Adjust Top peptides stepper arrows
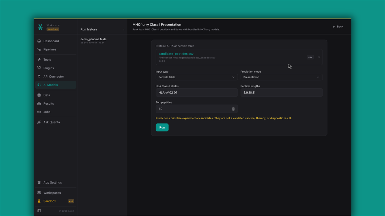Image resolution: width=385 pixels, height=216 pixels. click(233, 109)
